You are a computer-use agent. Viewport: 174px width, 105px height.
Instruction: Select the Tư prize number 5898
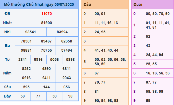coord(70,59)
